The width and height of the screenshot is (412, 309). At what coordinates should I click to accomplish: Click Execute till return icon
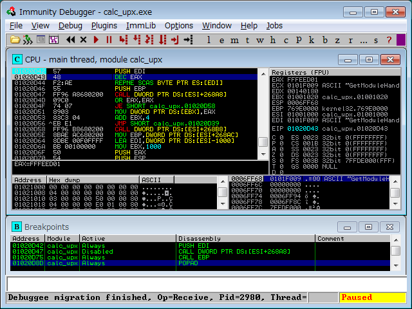coord(175,40)
